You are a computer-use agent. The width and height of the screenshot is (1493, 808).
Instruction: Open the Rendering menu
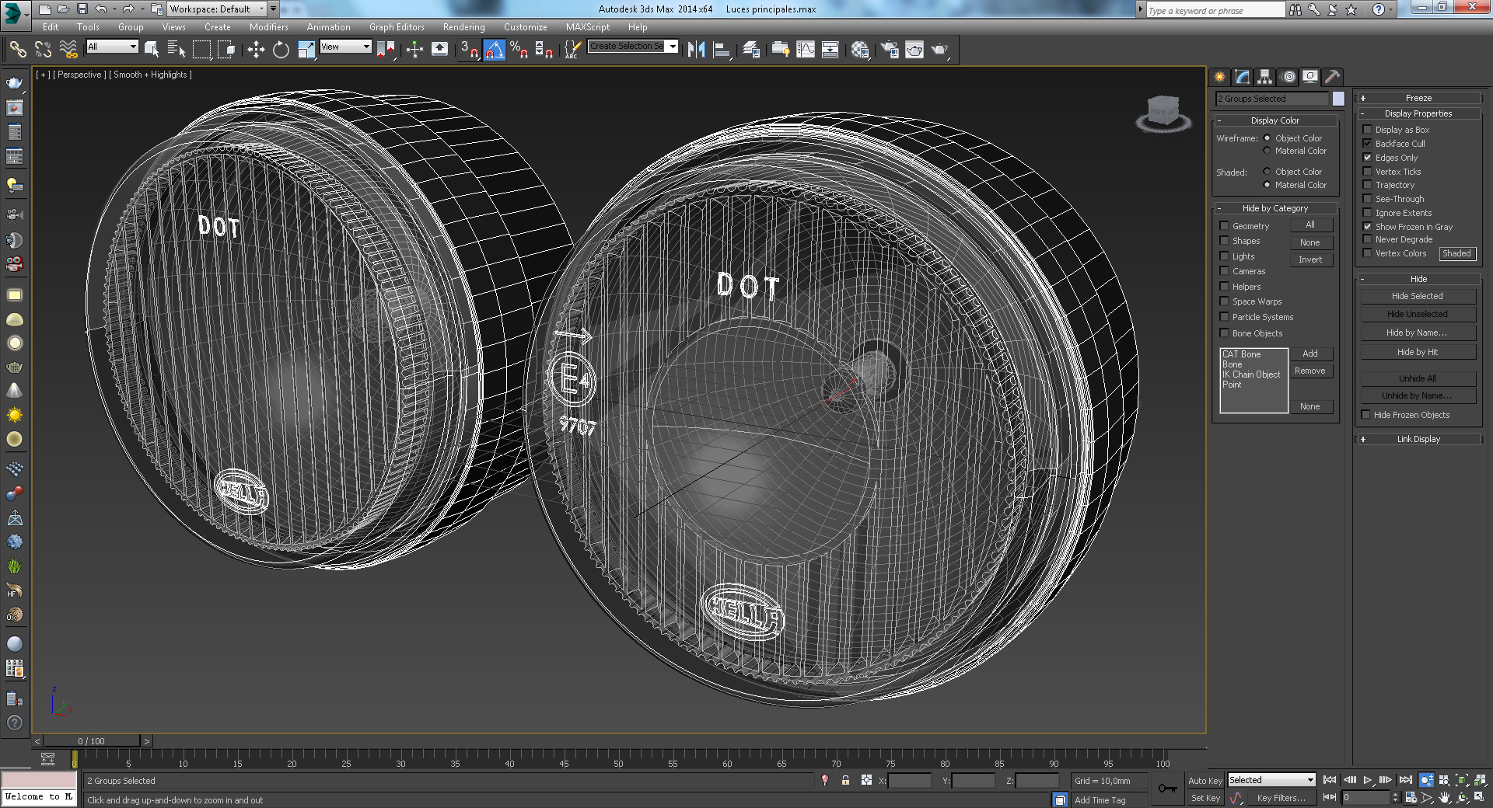pyautogui.click(x=463, y=27)
